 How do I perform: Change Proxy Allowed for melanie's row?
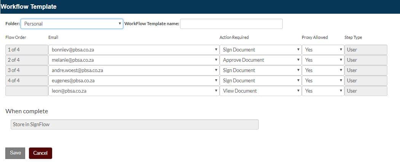(x=323, y=60)
